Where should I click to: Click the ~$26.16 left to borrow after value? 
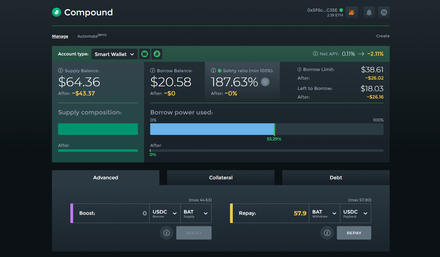375,97
